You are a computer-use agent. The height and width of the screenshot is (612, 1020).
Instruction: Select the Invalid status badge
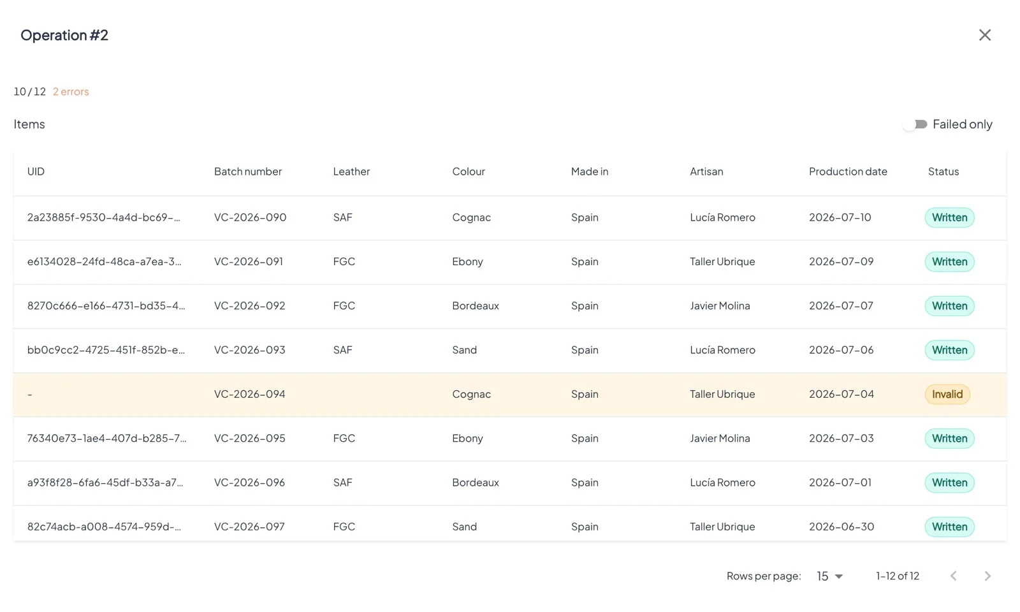(947, 395)
